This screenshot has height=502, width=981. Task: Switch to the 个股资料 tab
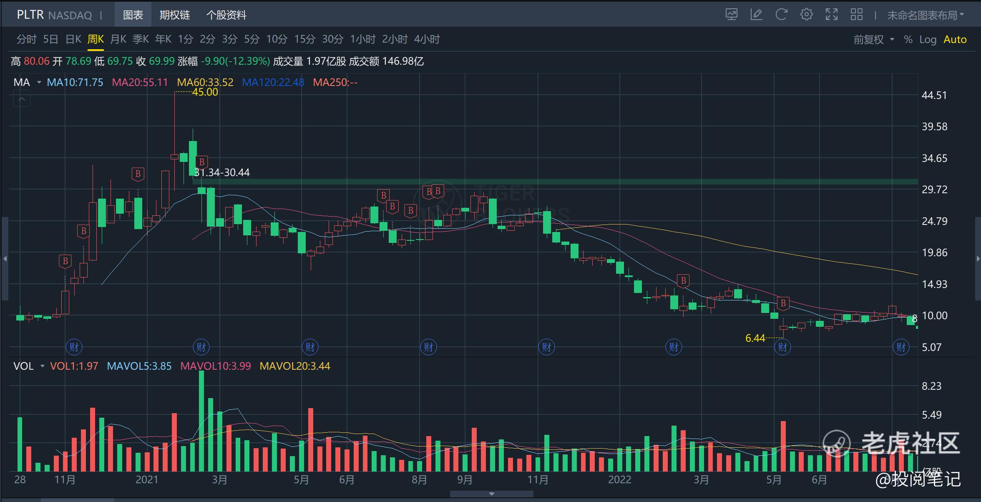[226, 15]
